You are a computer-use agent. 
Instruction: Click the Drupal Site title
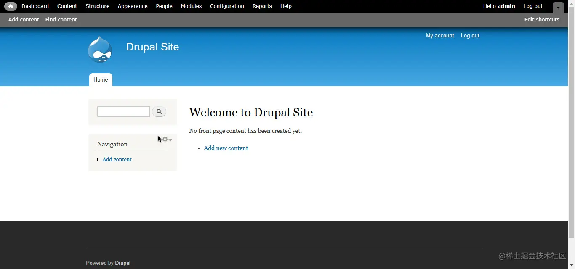(x=152, y=47)
